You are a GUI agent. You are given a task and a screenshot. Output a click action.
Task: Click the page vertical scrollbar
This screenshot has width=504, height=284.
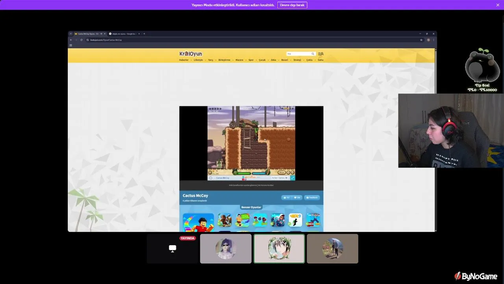point(435,140)
